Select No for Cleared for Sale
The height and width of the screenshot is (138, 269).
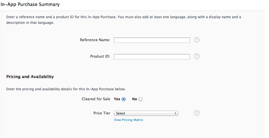[x=140, y=99]
